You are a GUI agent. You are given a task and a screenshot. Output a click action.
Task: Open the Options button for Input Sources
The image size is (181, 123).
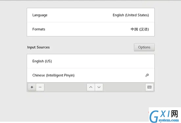coord(144,47)
